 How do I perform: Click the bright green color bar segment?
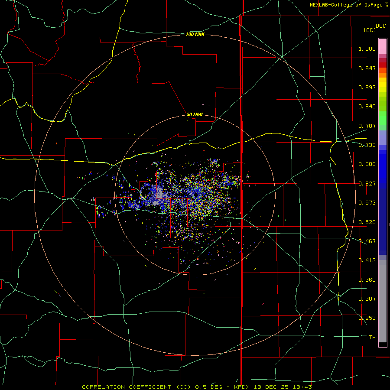click(383, 118)
